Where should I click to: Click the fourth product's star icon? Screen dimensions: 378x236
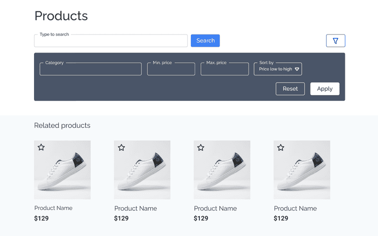pos(281,148)
